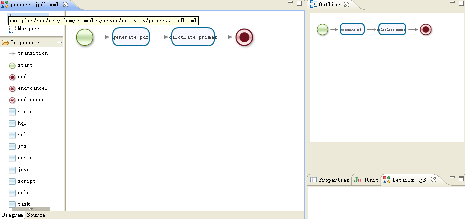Close the Outline view
465x219 pixels.
[347, 4]
